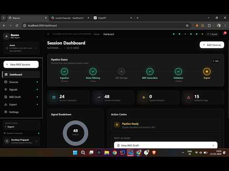This screenshot has width=229, height=171.
Task: Select the Noise Filtering stage icon
Action: click(93, 71)
